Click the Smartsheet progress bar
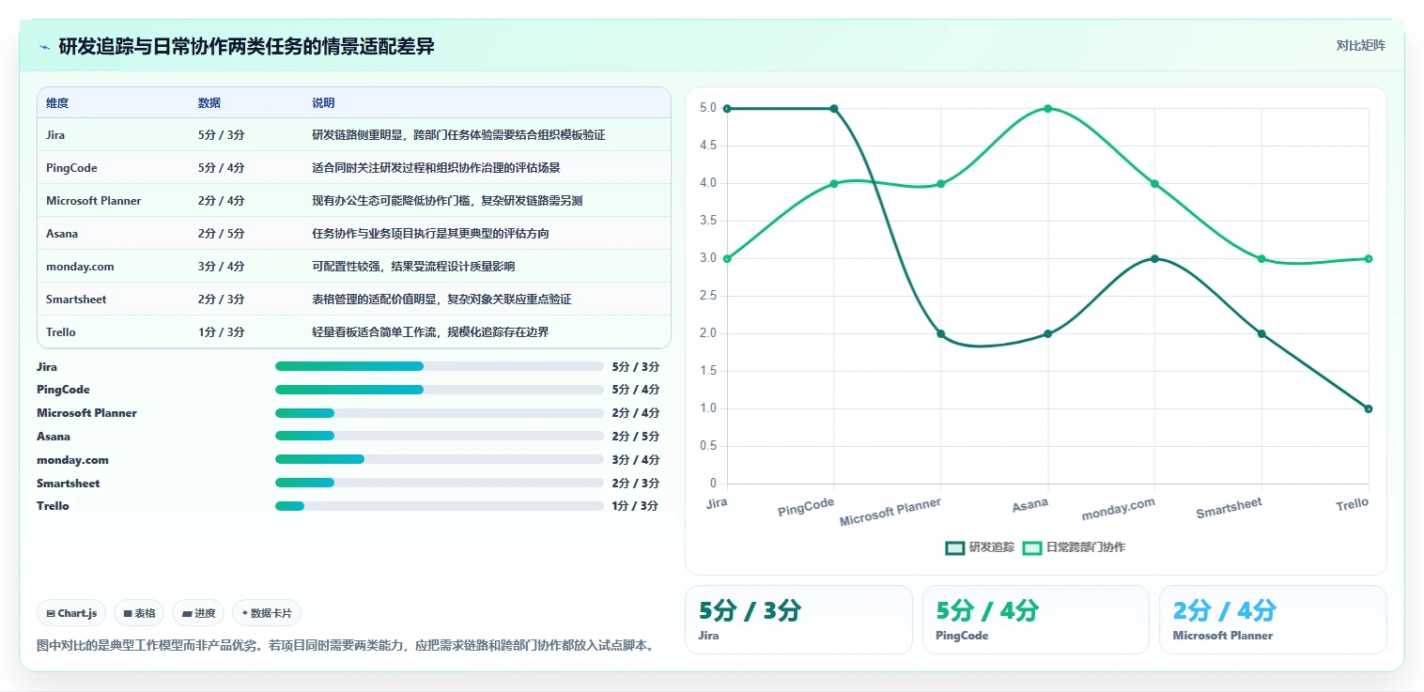Image resolution: width=1424 pixels, height=692 pixels. tap(439, 483)
